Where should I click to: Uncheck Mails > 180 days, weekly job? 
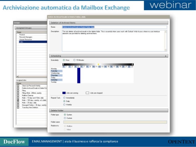pos(18,100)
